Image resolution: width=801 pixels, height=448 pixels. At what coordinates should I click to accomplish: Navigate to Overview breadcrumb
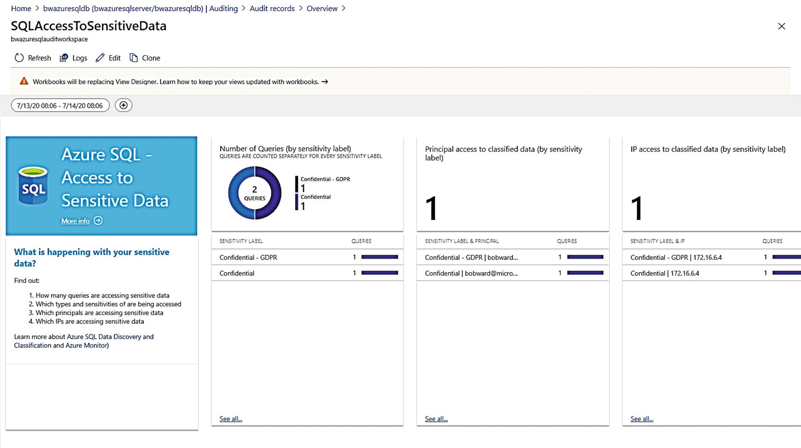pyautogui.click(x=322, y=8)
